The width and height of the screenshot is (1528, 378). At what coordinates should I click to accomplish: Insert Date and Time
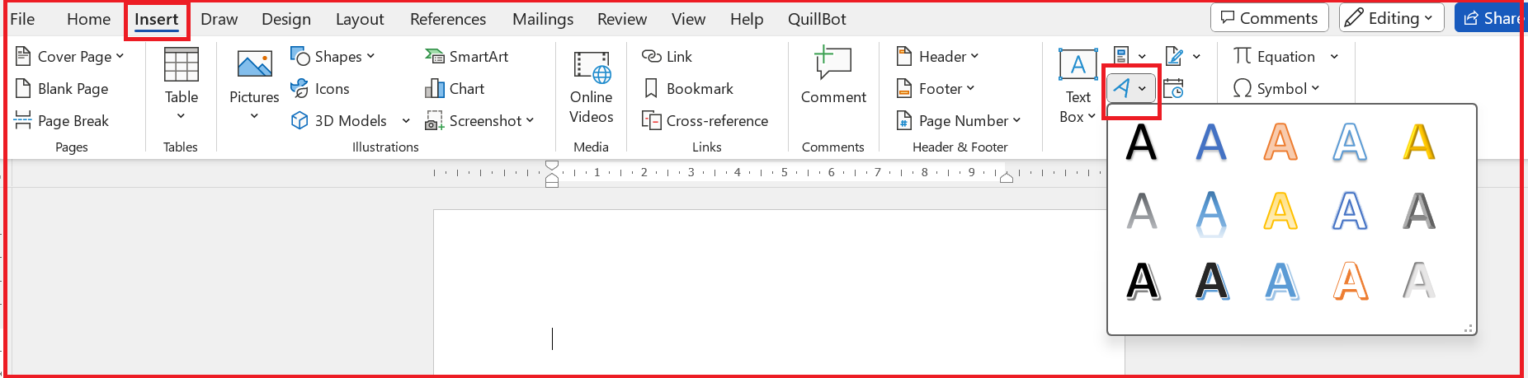tap(1173, 88)
